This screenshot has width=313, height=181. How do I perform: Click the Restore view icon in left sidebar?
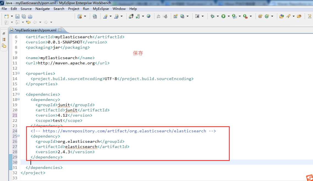[4, 34]
